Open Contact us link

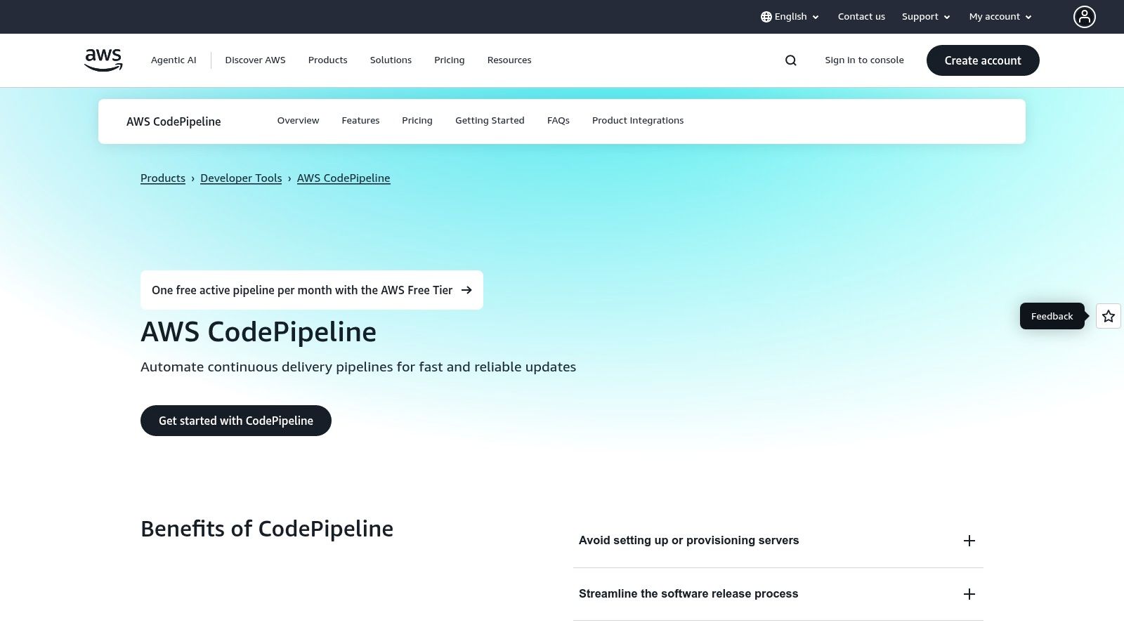pos(861,17)
